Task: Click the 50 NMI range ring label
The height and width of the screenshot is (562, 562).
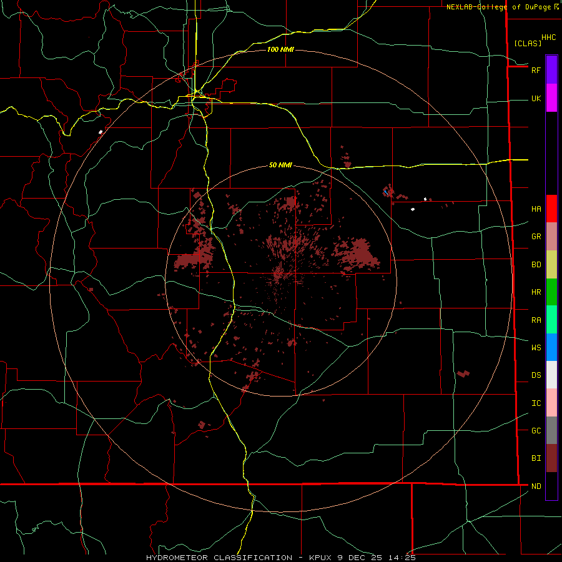Action: click(x=280, y=165)
